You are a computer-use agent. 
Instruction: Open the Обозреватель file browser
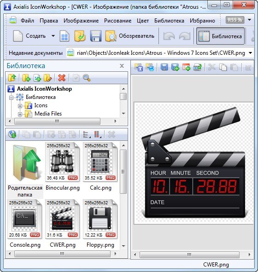[130, 36]
